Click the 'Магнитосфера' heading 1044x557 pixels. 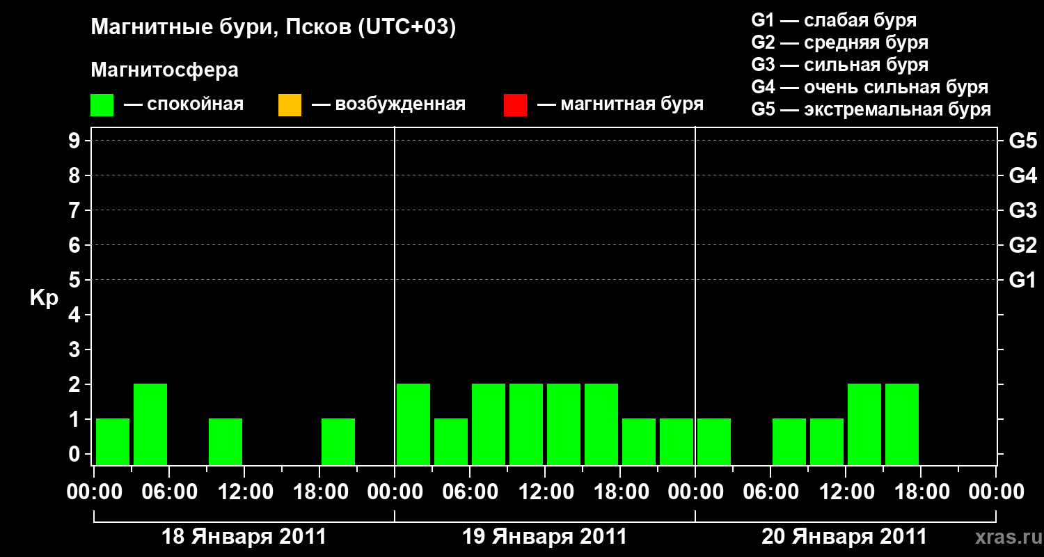click(x=165, y=70)
